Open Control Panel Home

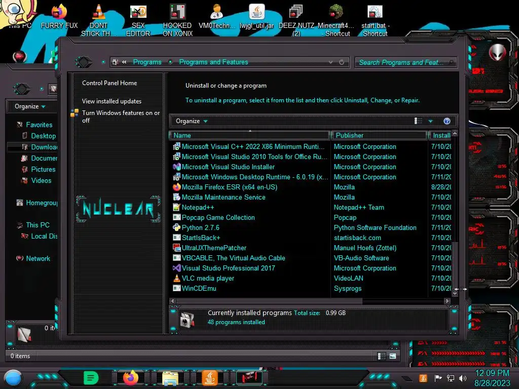[x=109, y=83]
